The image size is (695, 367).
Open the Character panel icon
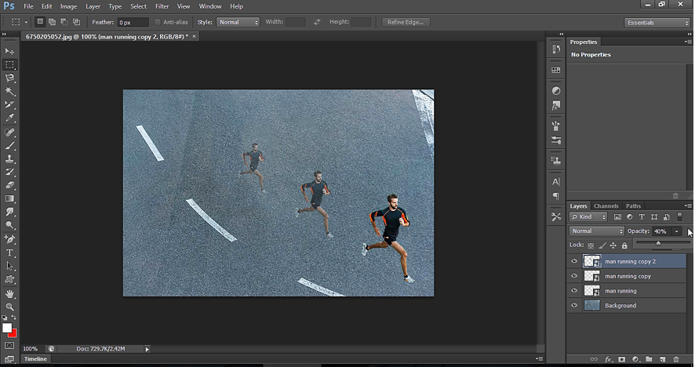556,182
